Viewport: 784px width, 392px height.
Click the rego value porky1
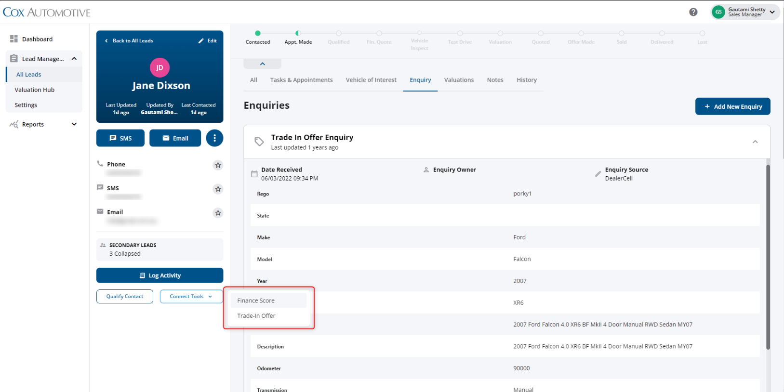pyautogui.click(x=522, y=194)
